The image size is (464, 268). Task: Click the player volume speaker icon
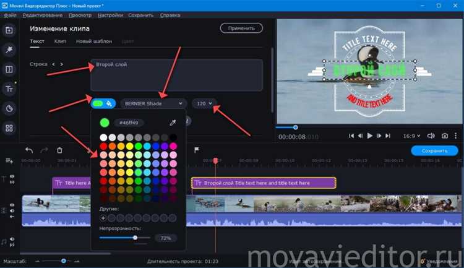(431, 136)
